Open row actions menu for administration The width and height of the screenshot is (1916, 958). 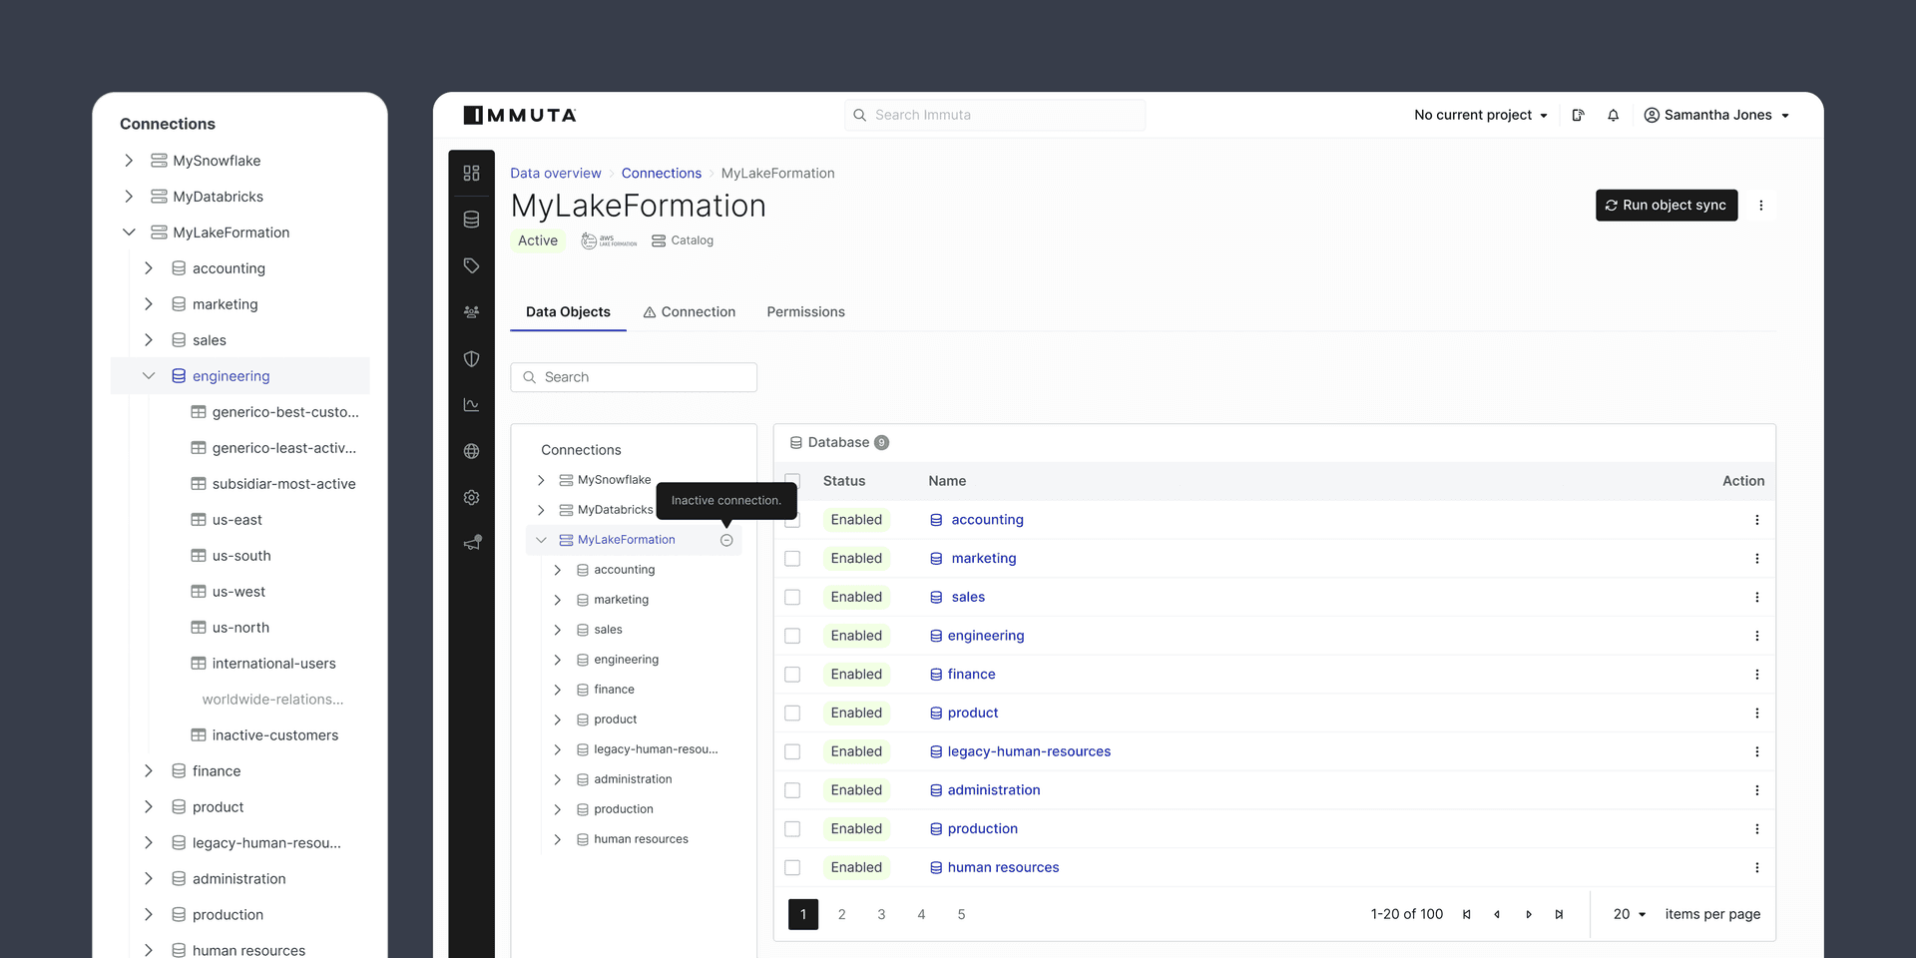pos(1757,790)
